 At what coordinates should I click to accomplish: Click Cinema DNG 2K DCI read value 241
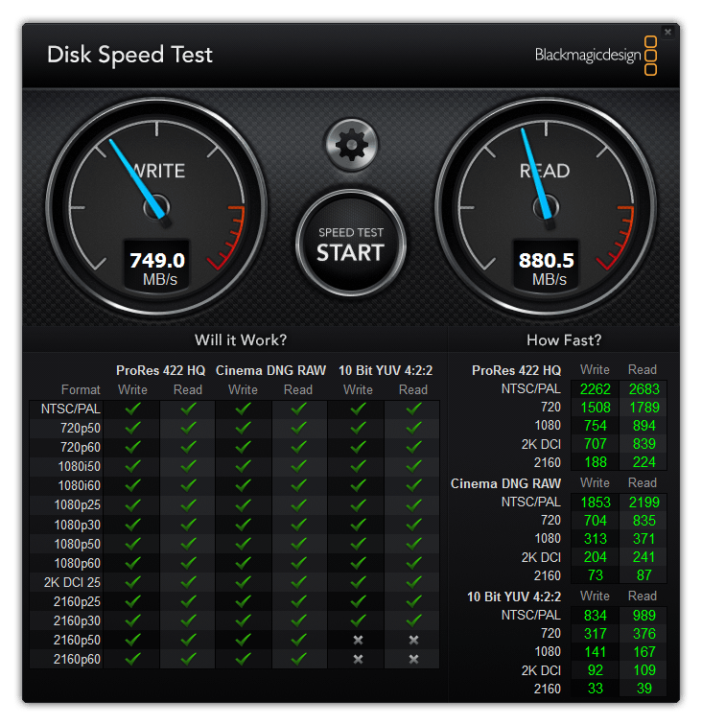coord(643,557)
